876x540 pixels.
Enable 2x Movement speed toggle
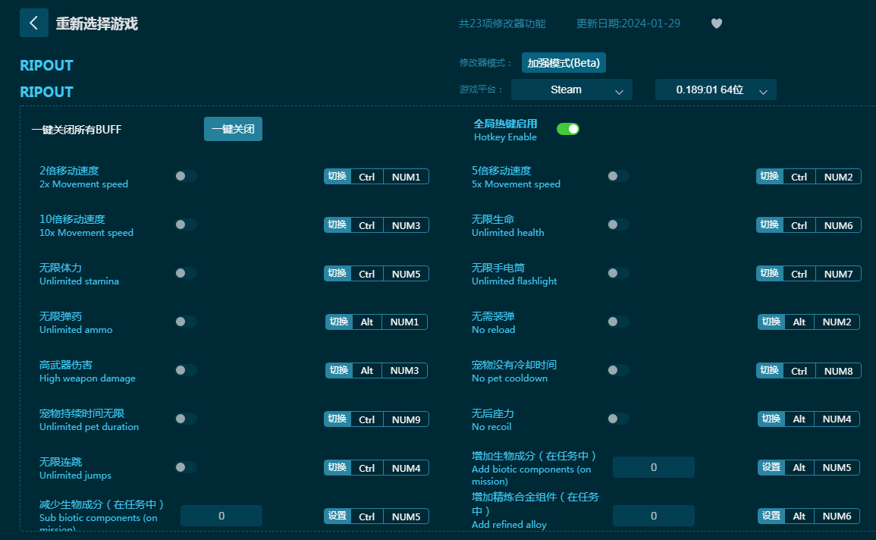pyautogui.click(x=186, y=176)
